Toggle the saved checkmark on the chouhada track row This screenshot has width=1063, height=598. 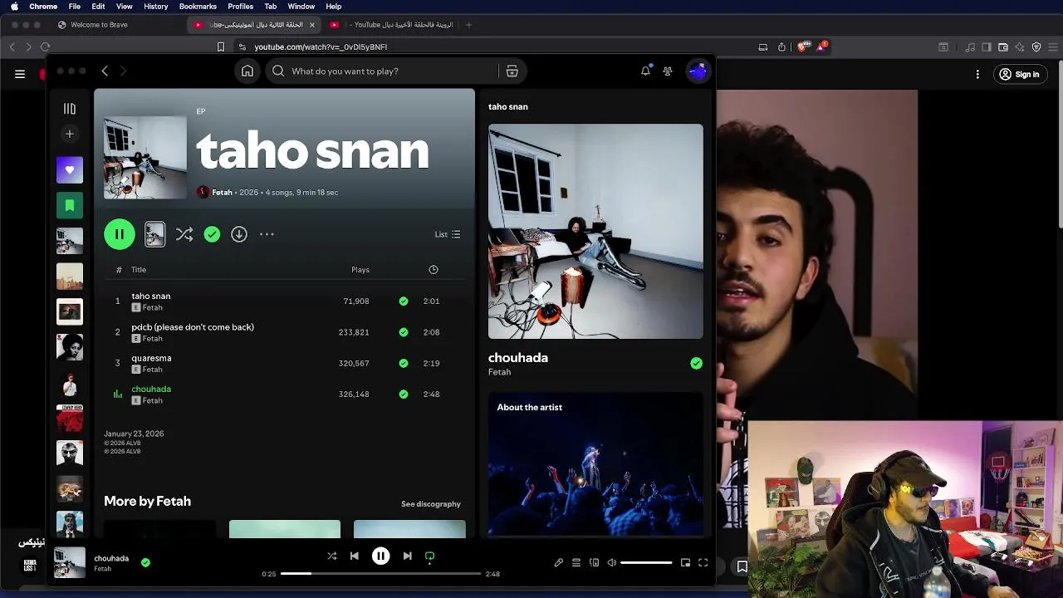tap(404, 395)
